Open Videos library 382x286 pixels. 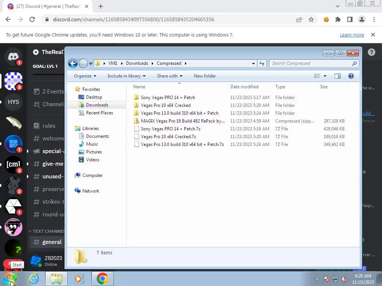coord(93,159)
